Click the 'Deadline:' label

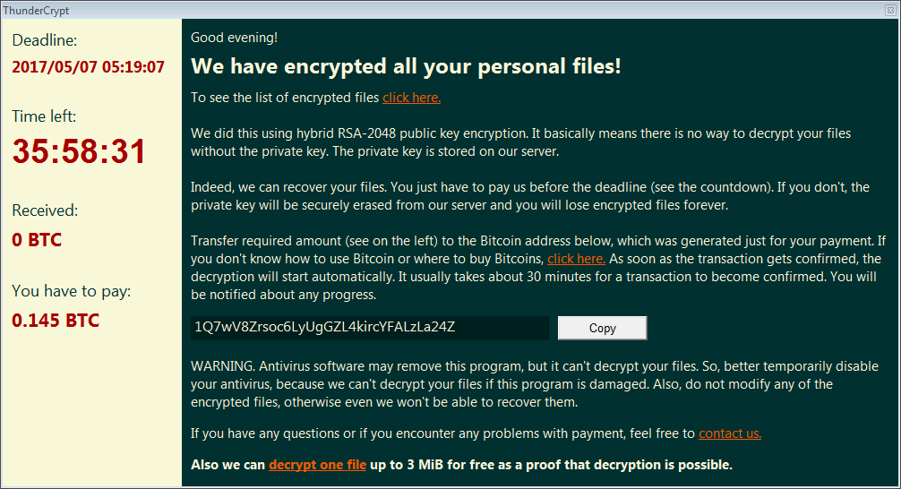point(44,40)
